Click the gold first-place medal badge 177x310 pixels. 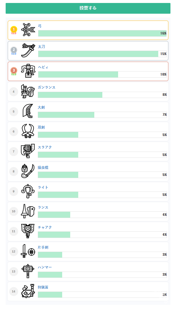click(x=14, y=30)
